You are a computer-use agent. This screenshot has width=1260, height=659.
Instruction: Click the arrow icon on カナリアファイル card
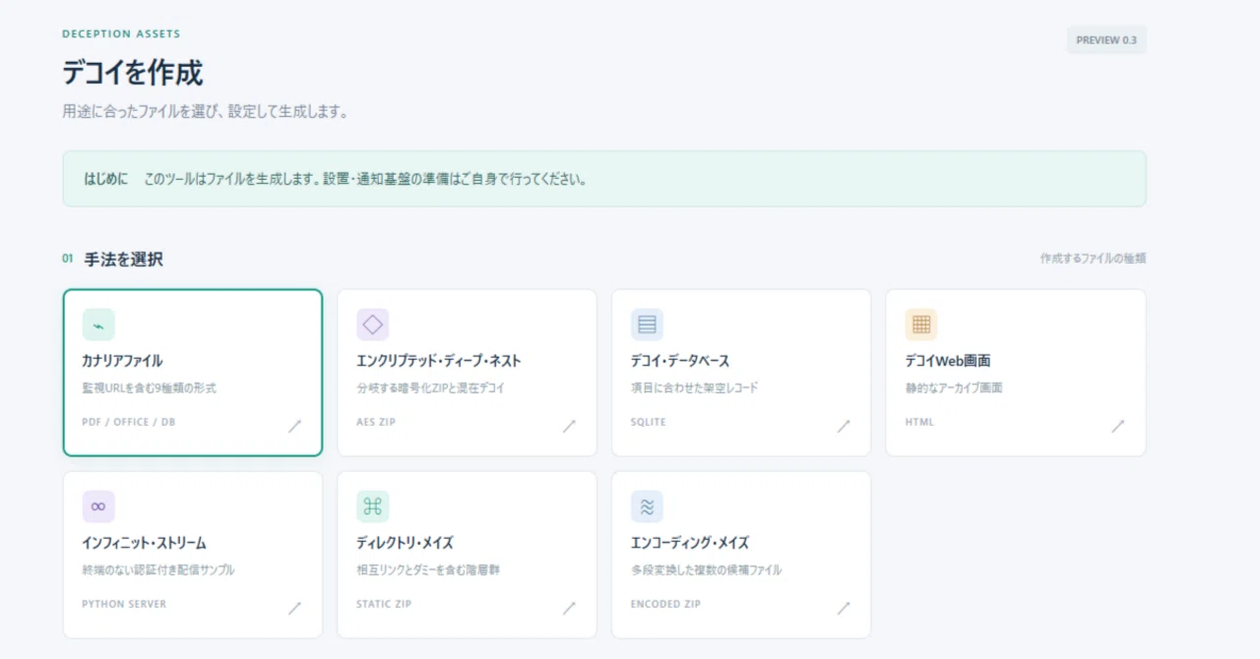[x=294, y=426]
